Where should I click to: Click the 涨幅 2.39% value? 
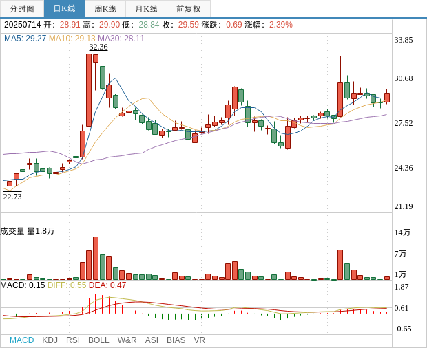pos(269,25)
